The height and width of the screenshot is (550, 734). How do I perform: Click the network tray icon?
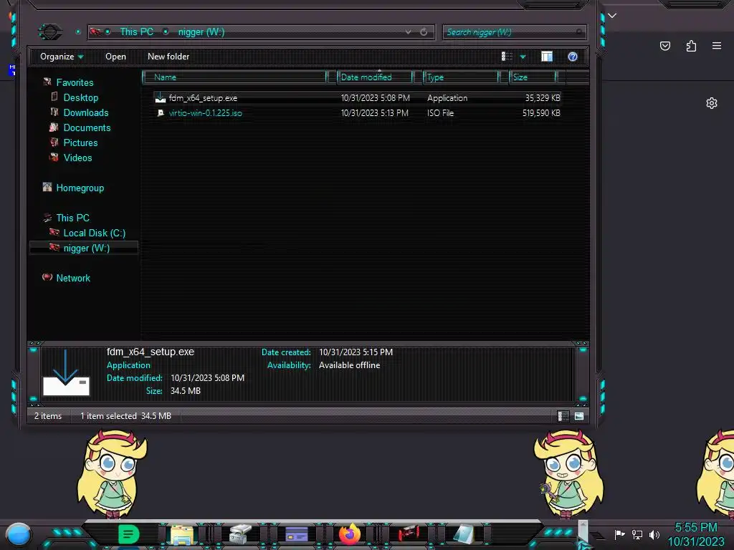coord(637,534)
